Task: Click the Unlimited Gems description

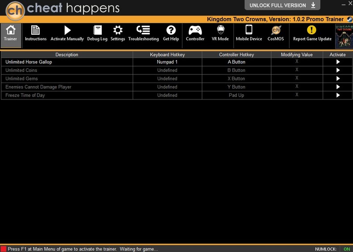Action: [21, 78]
